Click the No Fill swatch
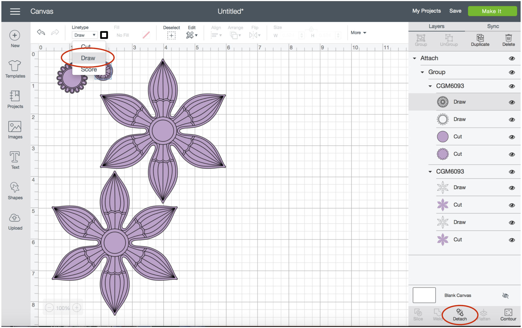 (146, 35)
